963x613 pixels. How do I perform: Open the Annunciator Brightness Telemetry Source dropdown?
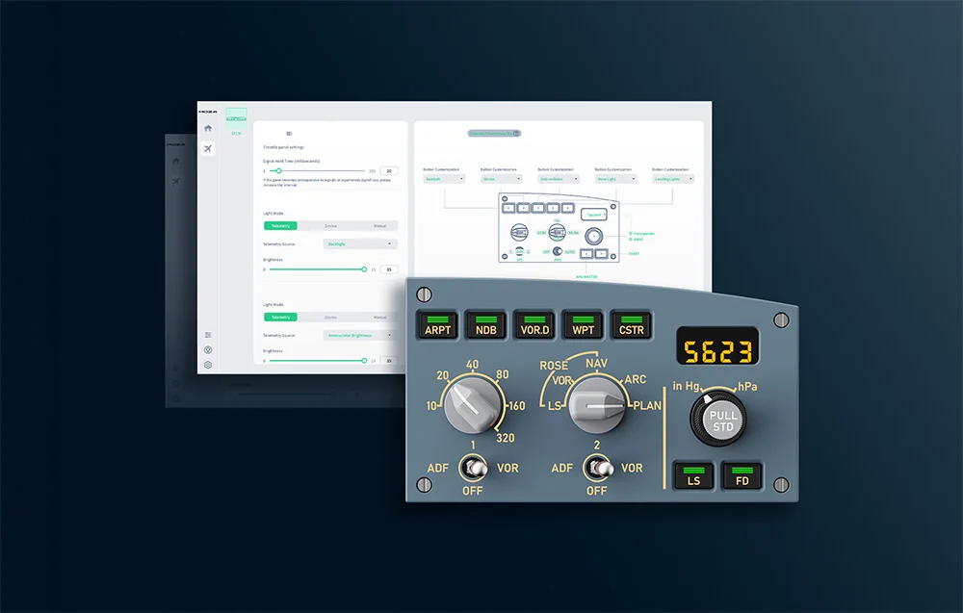(x=360, y=336)
